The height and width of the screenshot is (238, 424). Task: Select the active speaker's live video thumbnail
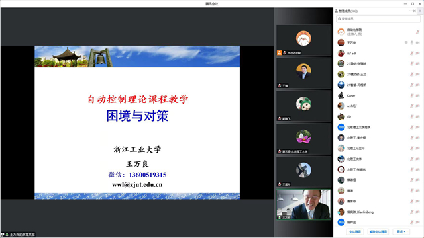coord(303,204)
